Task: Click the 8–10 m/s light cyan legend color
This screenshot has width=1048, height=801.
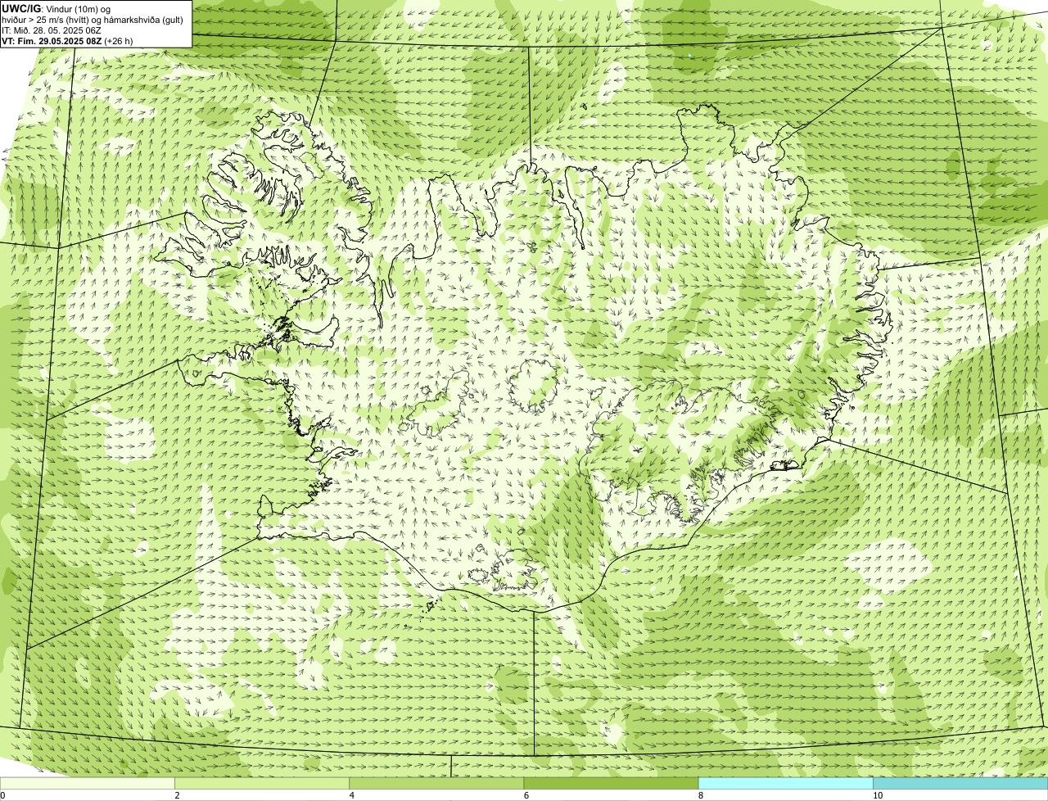Action: (x=785, y=783)
